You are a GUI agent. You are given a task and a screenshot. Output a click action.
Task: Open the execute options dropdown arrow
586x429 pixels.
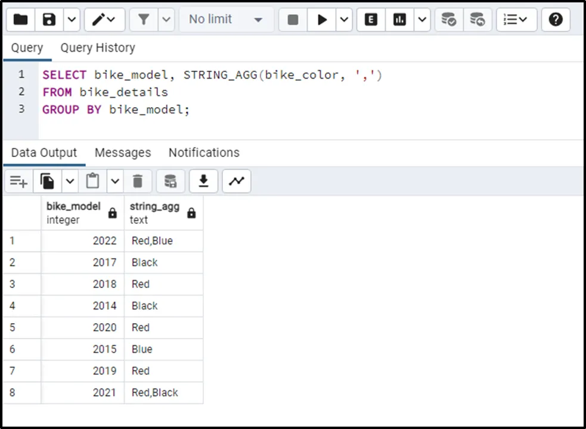click(x=345, y=20)
